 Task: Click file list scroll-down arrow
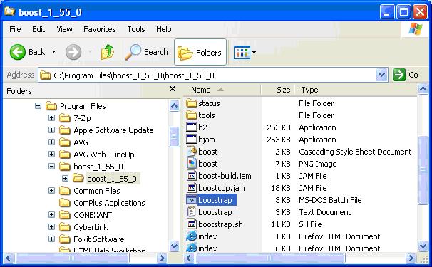423,245
